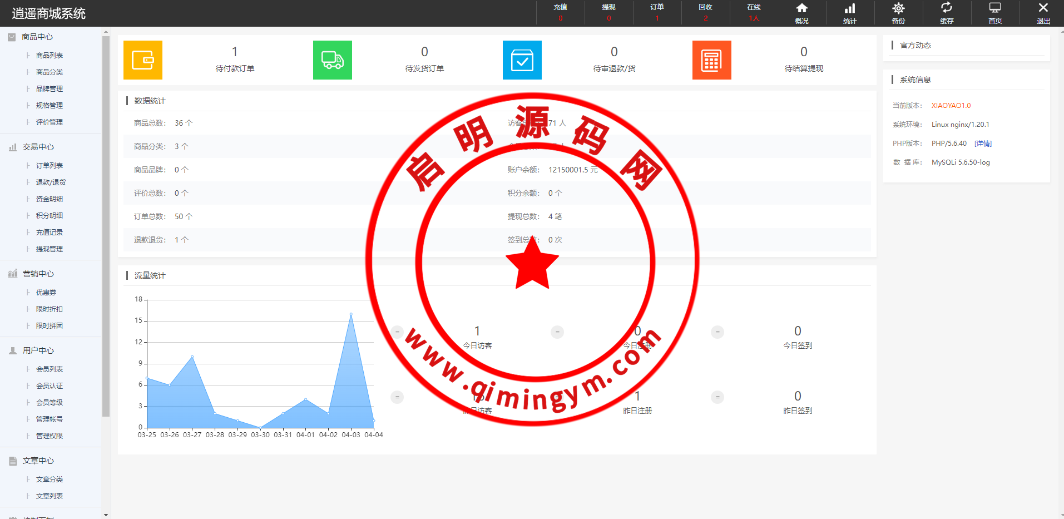Viewport: 1064px width, 519px height.
Task: Open the PHP version [详情] link
Action: tap(983, 144)
